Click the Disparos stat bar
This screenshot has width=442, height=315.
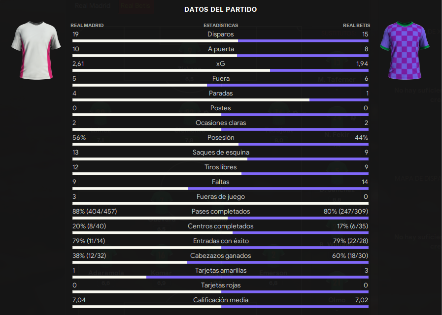220,41
